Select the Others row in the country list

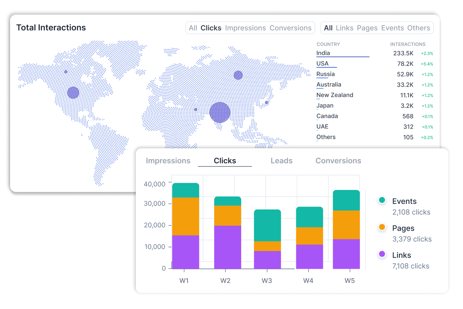pos(375,137)
